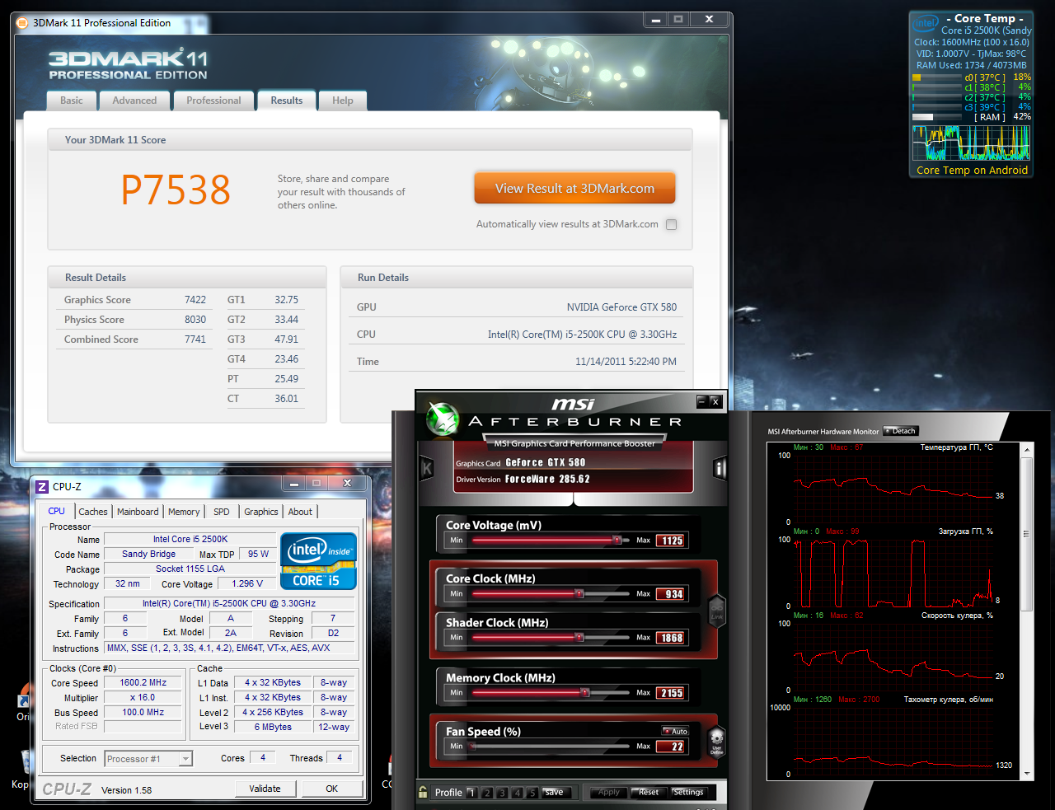
Task: Switch to CPU-Z Caches tab
Action: coord(93,512)
